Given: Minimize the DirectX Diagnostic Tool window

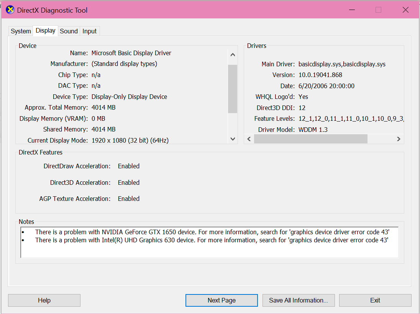Looking at the screenshot, I should point(352,10).
